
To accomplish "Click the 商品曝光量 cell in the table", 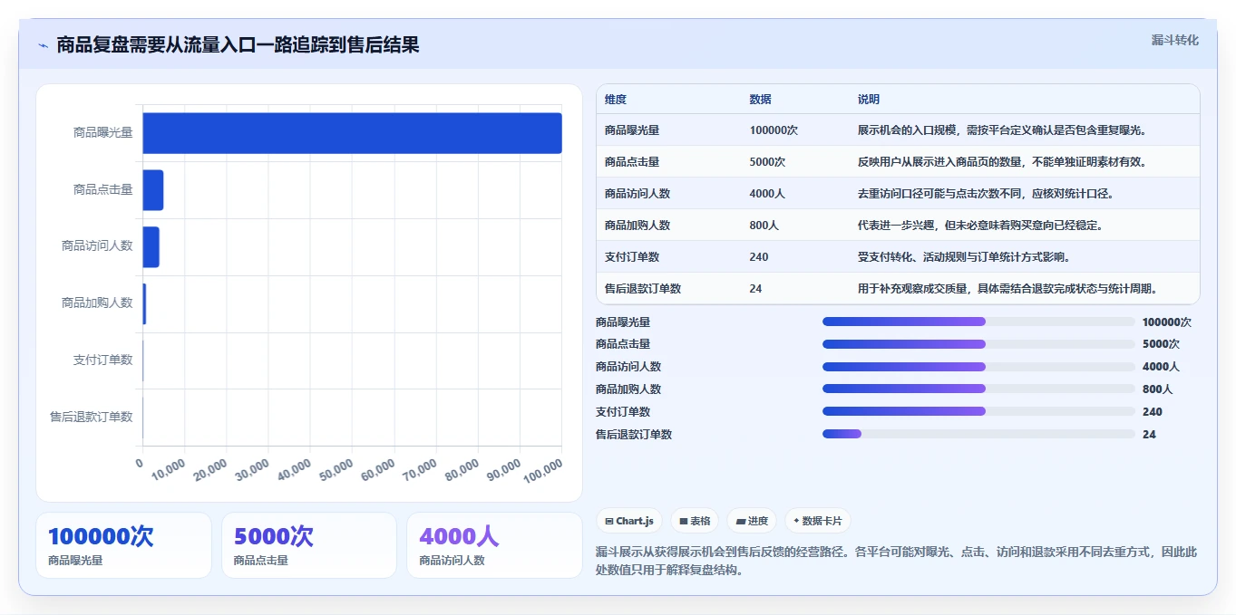I will click(632, 130).
